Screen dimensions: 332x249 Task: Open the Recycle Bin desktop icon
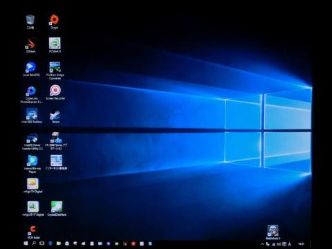tap(30, 22)
